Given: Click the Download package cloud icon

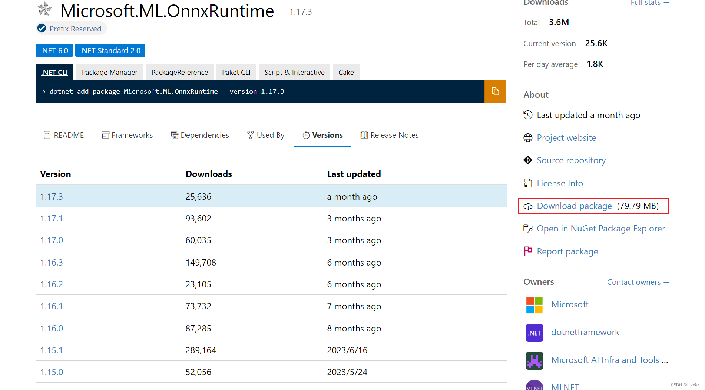Looking at the screenshot, I should tap(528, 206).
